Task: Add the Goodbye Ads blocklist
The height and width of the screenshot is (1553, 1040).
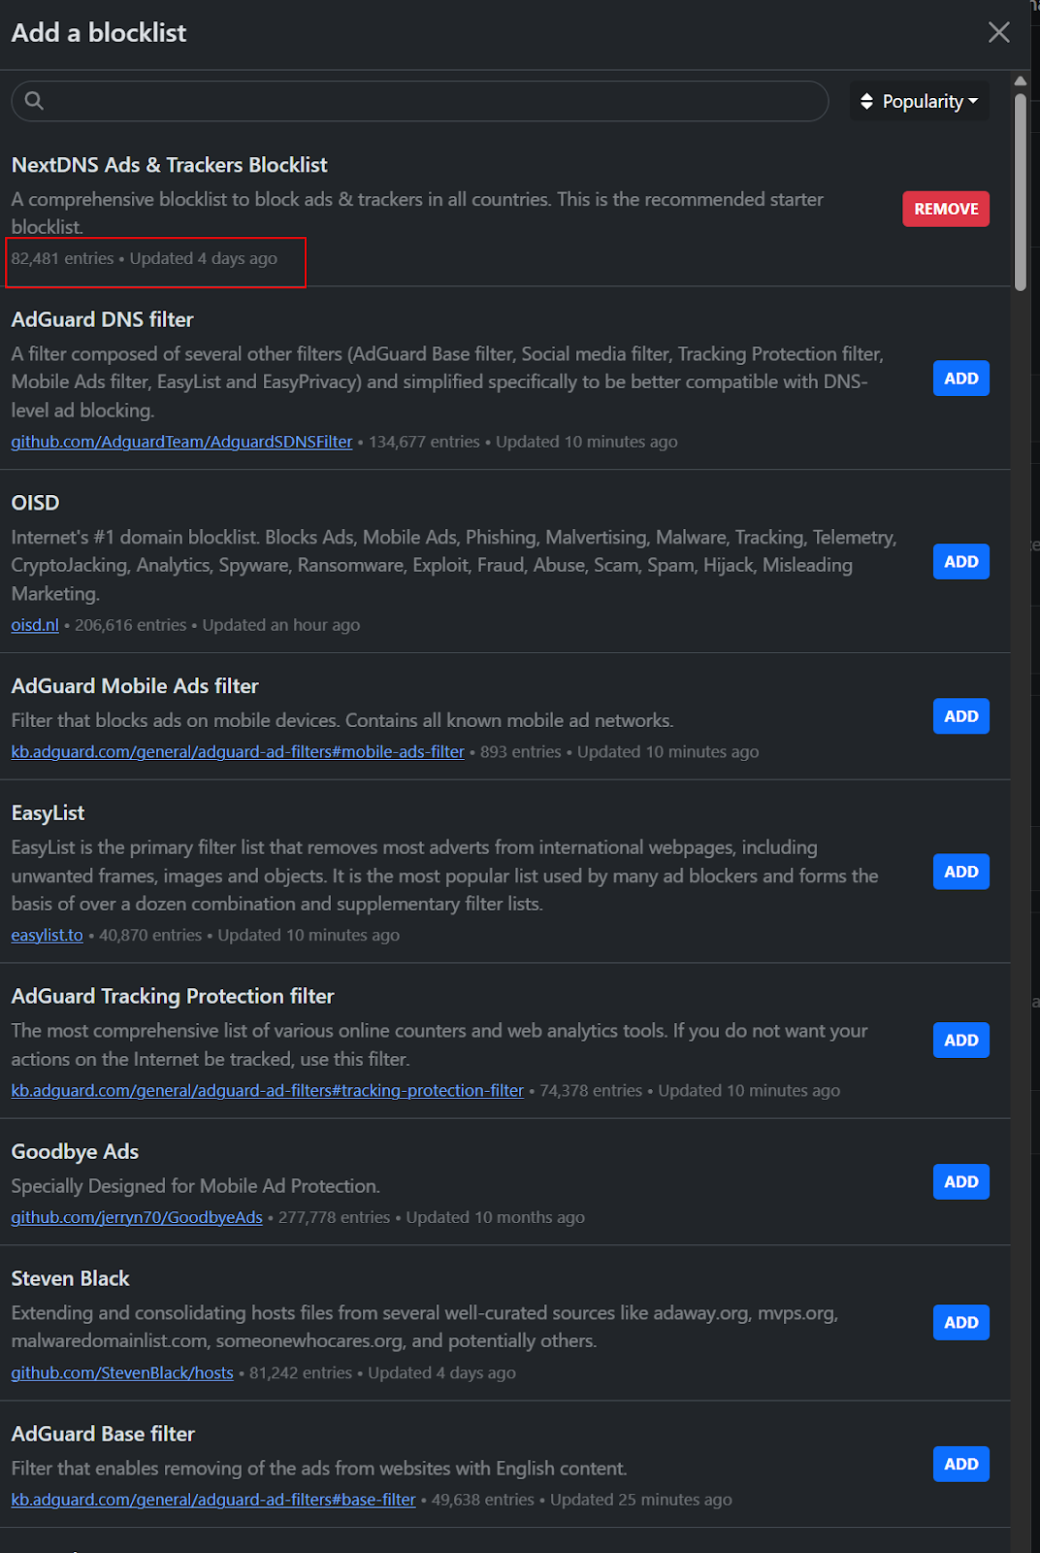Action: point(960,1182)
